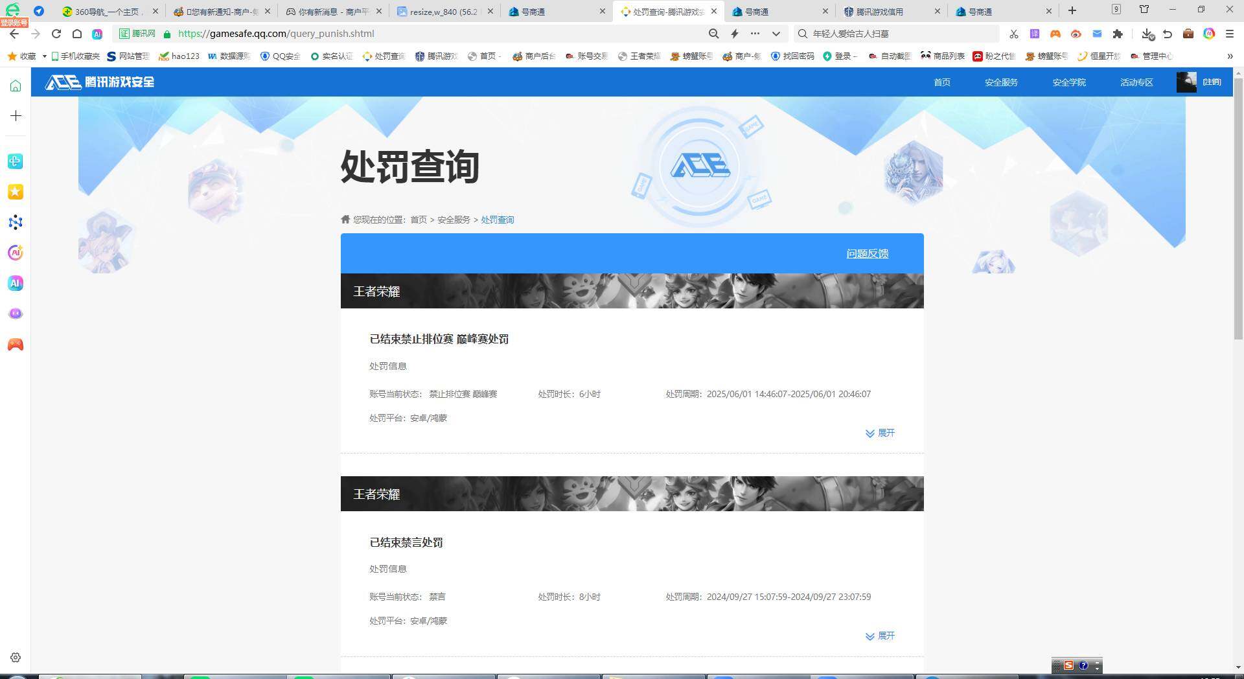Image resolution: width=1244 pixels, height=679 pixels.
Task: Click the downloads icon in the toolbar
Action: click(x=1147, y=34)
